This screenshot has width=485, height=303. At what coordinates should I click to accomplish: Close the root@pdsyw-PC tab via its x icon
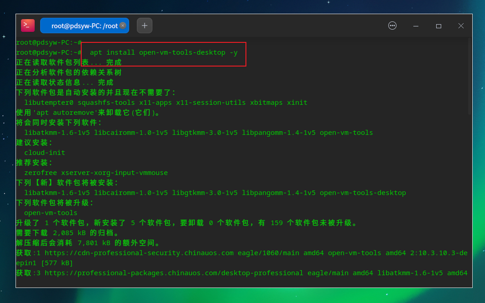click(x=122, y=26)
